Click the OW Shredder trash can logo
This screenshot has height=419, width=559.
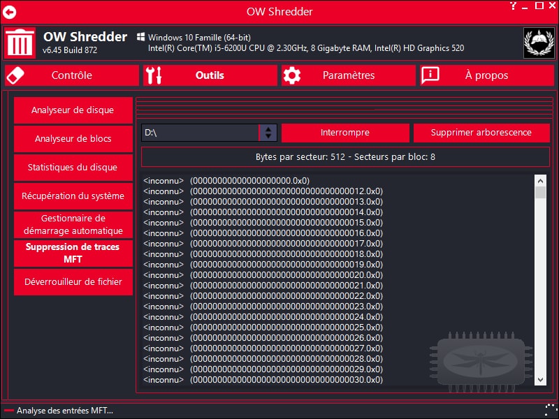20,43
